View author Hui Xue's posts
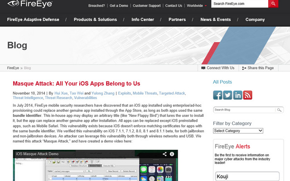 [61, 93]
